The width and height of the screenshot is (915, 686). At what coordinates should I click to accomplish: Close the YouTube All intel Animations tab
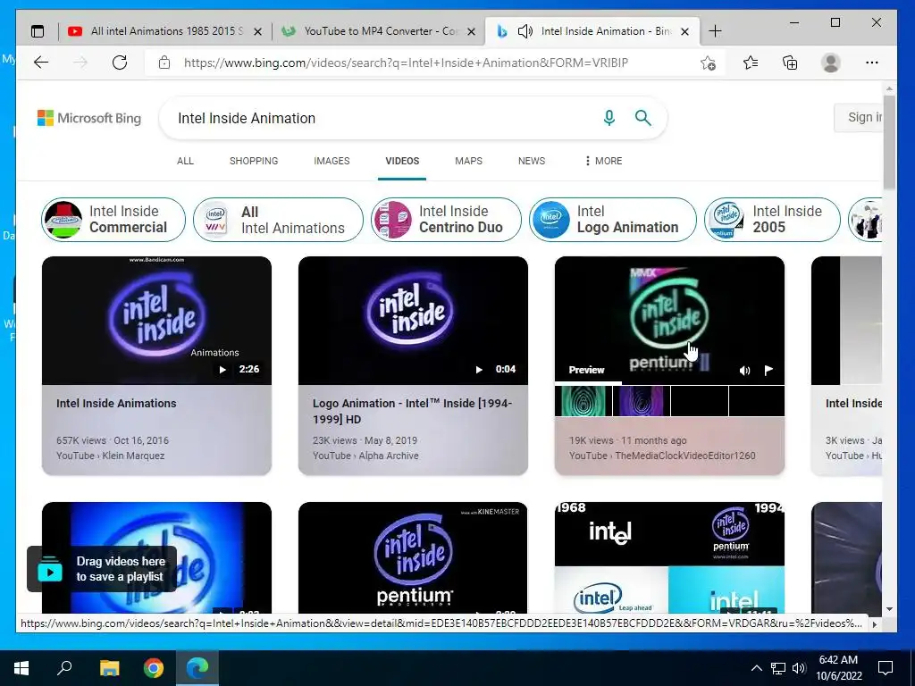pos(257,31)
